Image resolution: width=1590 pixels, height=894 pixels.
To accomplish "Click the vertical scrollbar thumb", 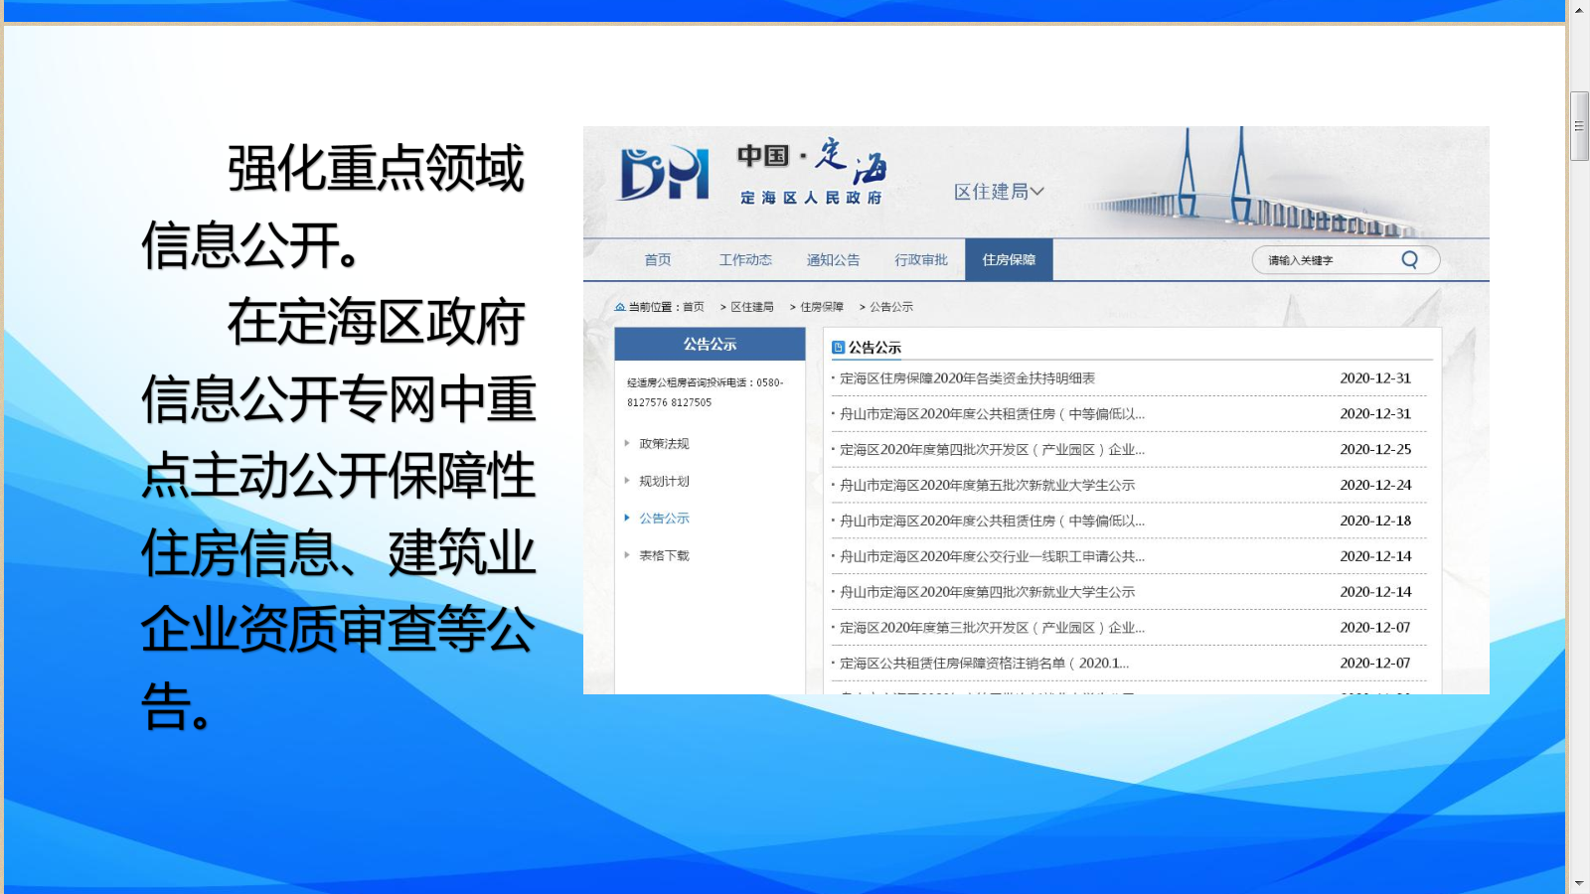I will 1579,126.
